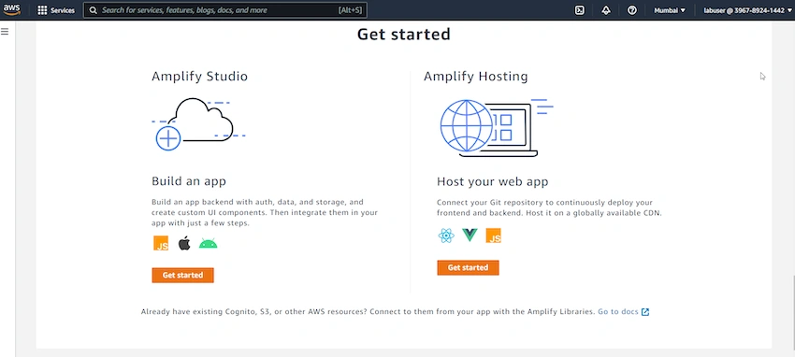This screenshot has height=357, width=795.
Task: Click the JS icon under Host your web app
Action: click(493, 236)
